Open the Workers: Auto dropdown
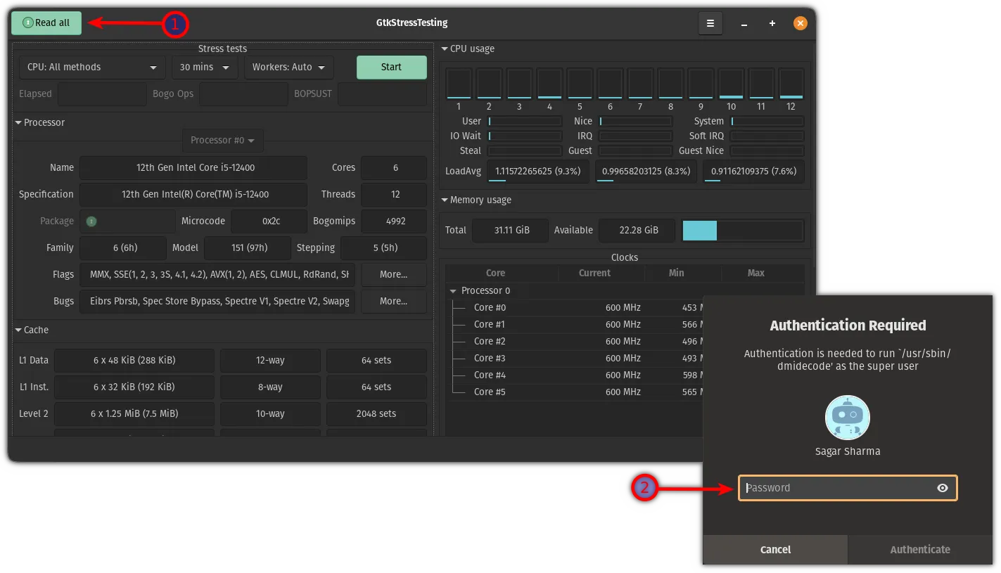 click(x=288, y=67)
